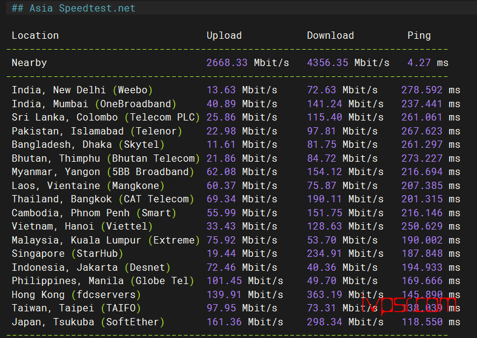Click download value 72.63 for New Delhi
Viewport: 477px width, 338px height.
click(322, 90)
